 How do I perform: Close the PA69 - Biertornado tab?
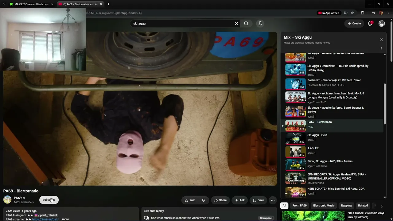[101, 4]
